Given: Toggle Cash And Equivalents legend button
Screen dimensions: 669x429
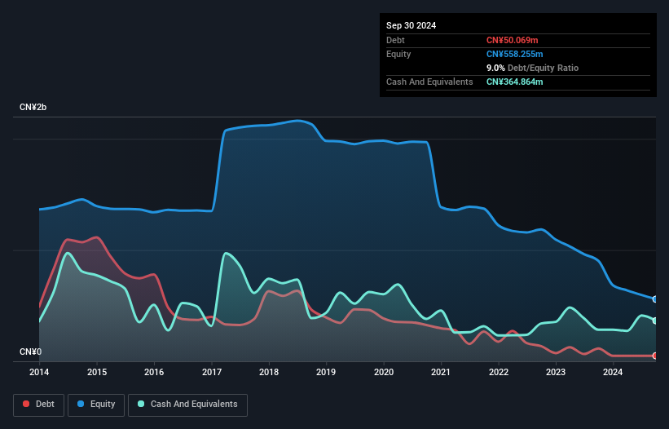Looking at the screenshot, I should click(187, 405).
